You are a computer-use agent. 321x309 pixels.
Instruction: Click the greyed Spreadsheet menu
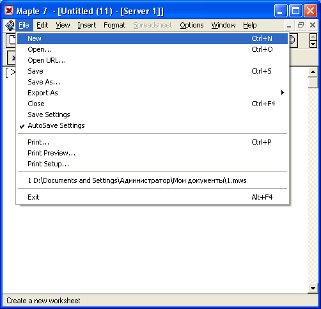click(x=153, y=25)
